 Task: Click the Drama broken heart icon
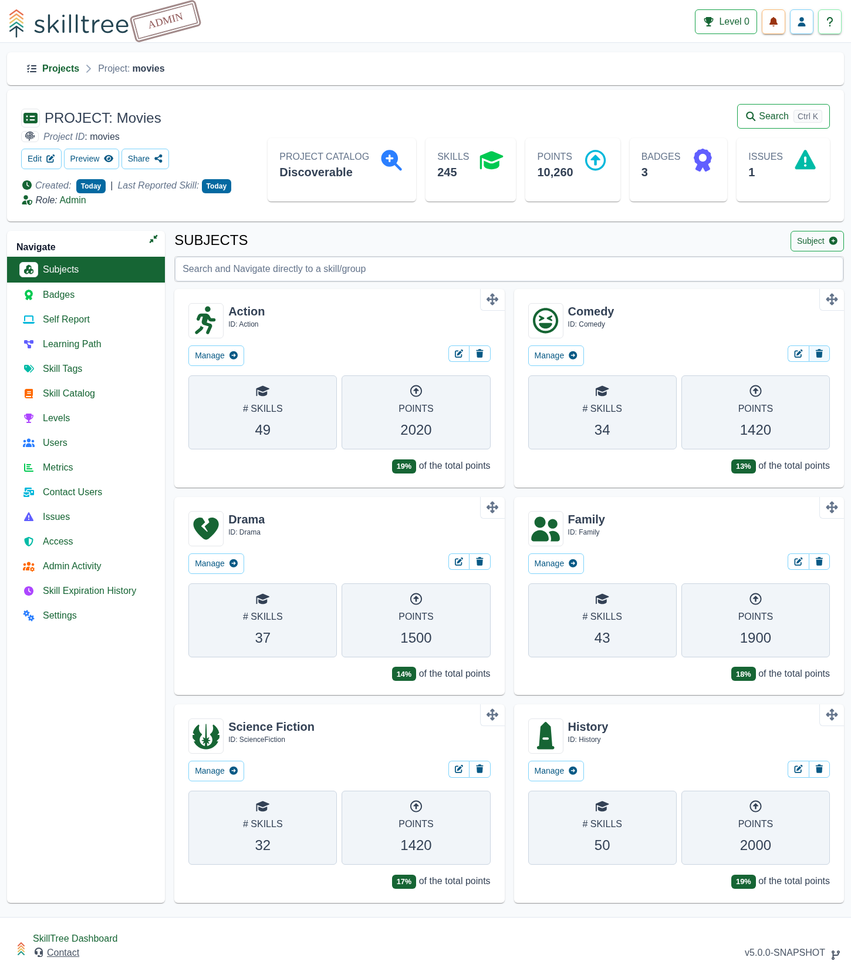coord(206,529)
